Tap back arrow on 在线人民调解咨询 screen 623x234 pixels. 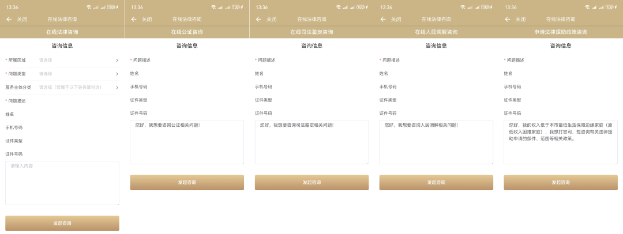coord(383,19)
